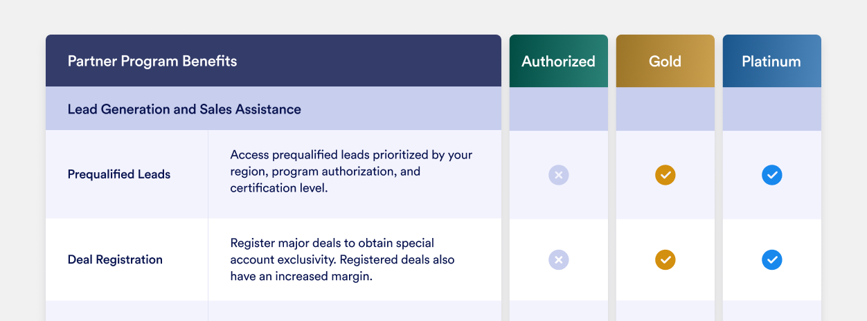
Task: Click Authorized X icon for Deal Registration
Action: pos(559,259)
